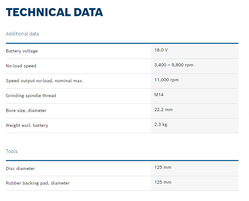Click the Weight excl. battery label
The height and width of the screenshot is (201, 249).
point(27,126)
